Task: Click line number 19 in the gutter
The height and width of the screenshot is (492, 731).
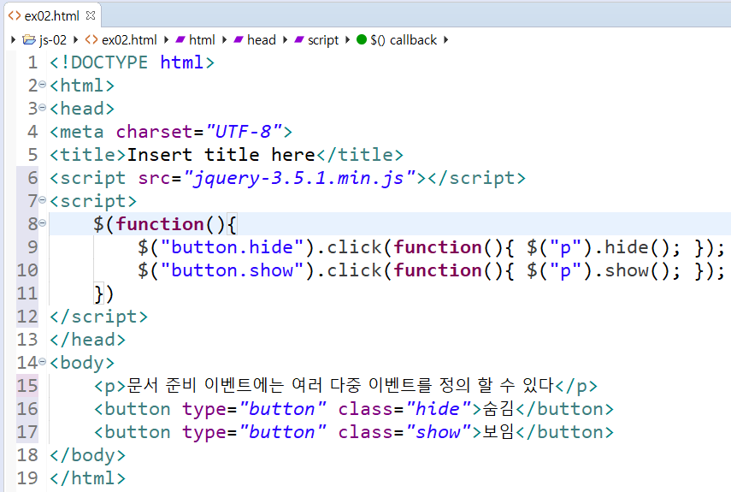Action: (27, 477)
